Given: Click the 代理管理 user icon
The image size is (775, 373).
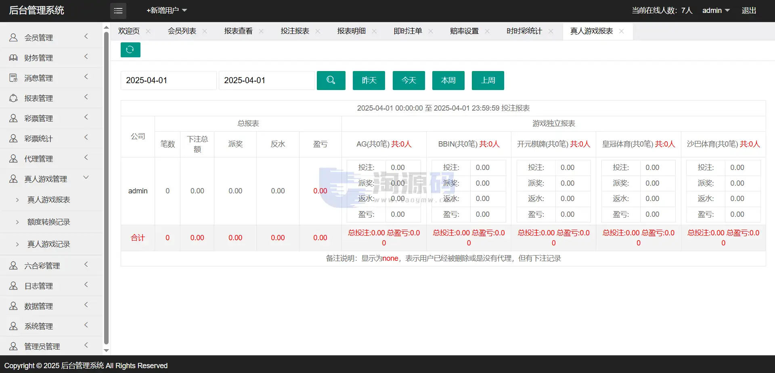Looking at the screenshot, I should click(13, 159).
